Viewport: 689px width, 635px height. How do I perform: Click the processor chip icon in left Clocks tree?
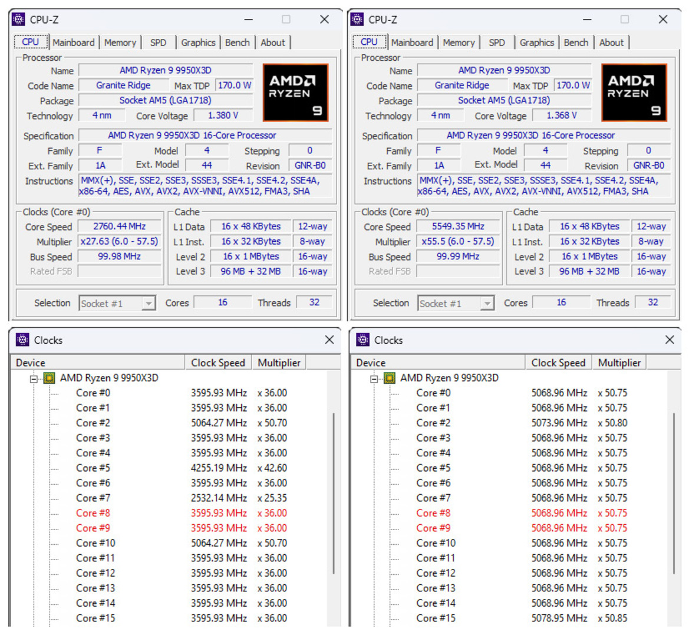point(50,378)
